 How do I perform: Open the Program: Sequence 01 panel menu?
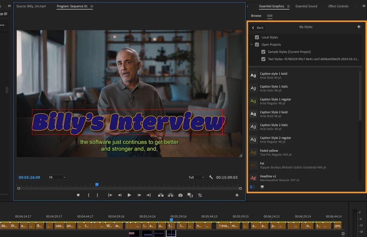coord(92,6)
